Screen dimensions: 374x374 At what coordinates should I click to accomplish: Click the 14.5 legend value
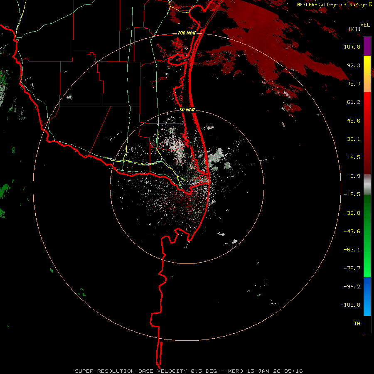(354, 157)
